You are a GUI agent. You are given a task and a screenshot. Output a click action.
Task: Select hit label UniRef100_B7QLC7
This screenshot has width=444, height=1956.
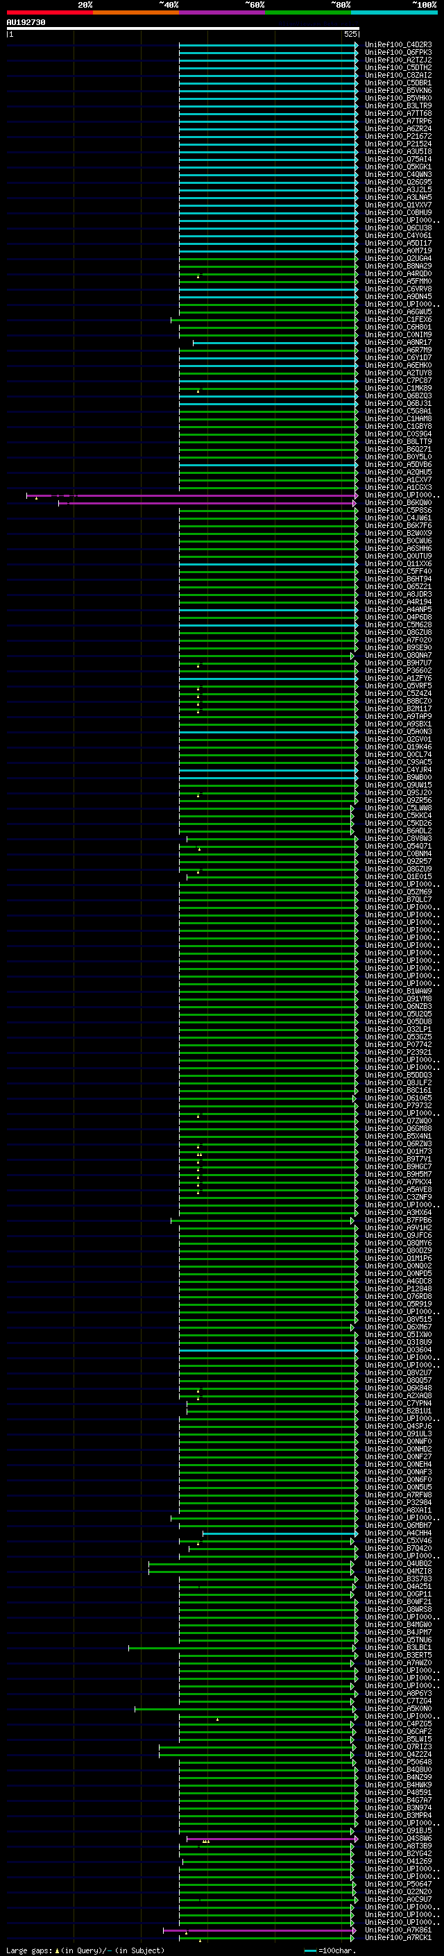coord(398,900)
